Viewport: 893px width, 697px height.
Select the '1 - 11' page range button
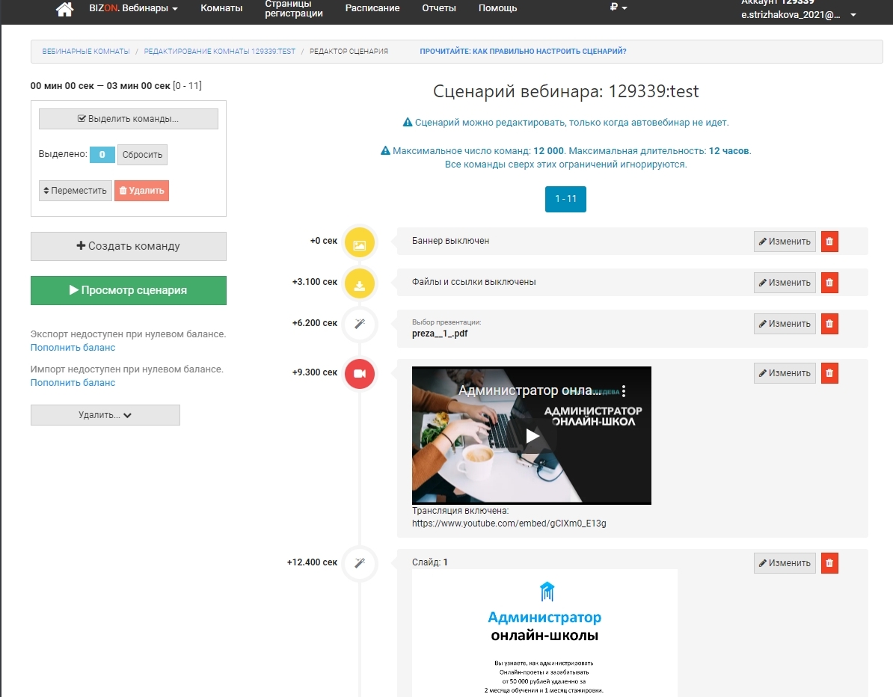(x=565, y=199)
